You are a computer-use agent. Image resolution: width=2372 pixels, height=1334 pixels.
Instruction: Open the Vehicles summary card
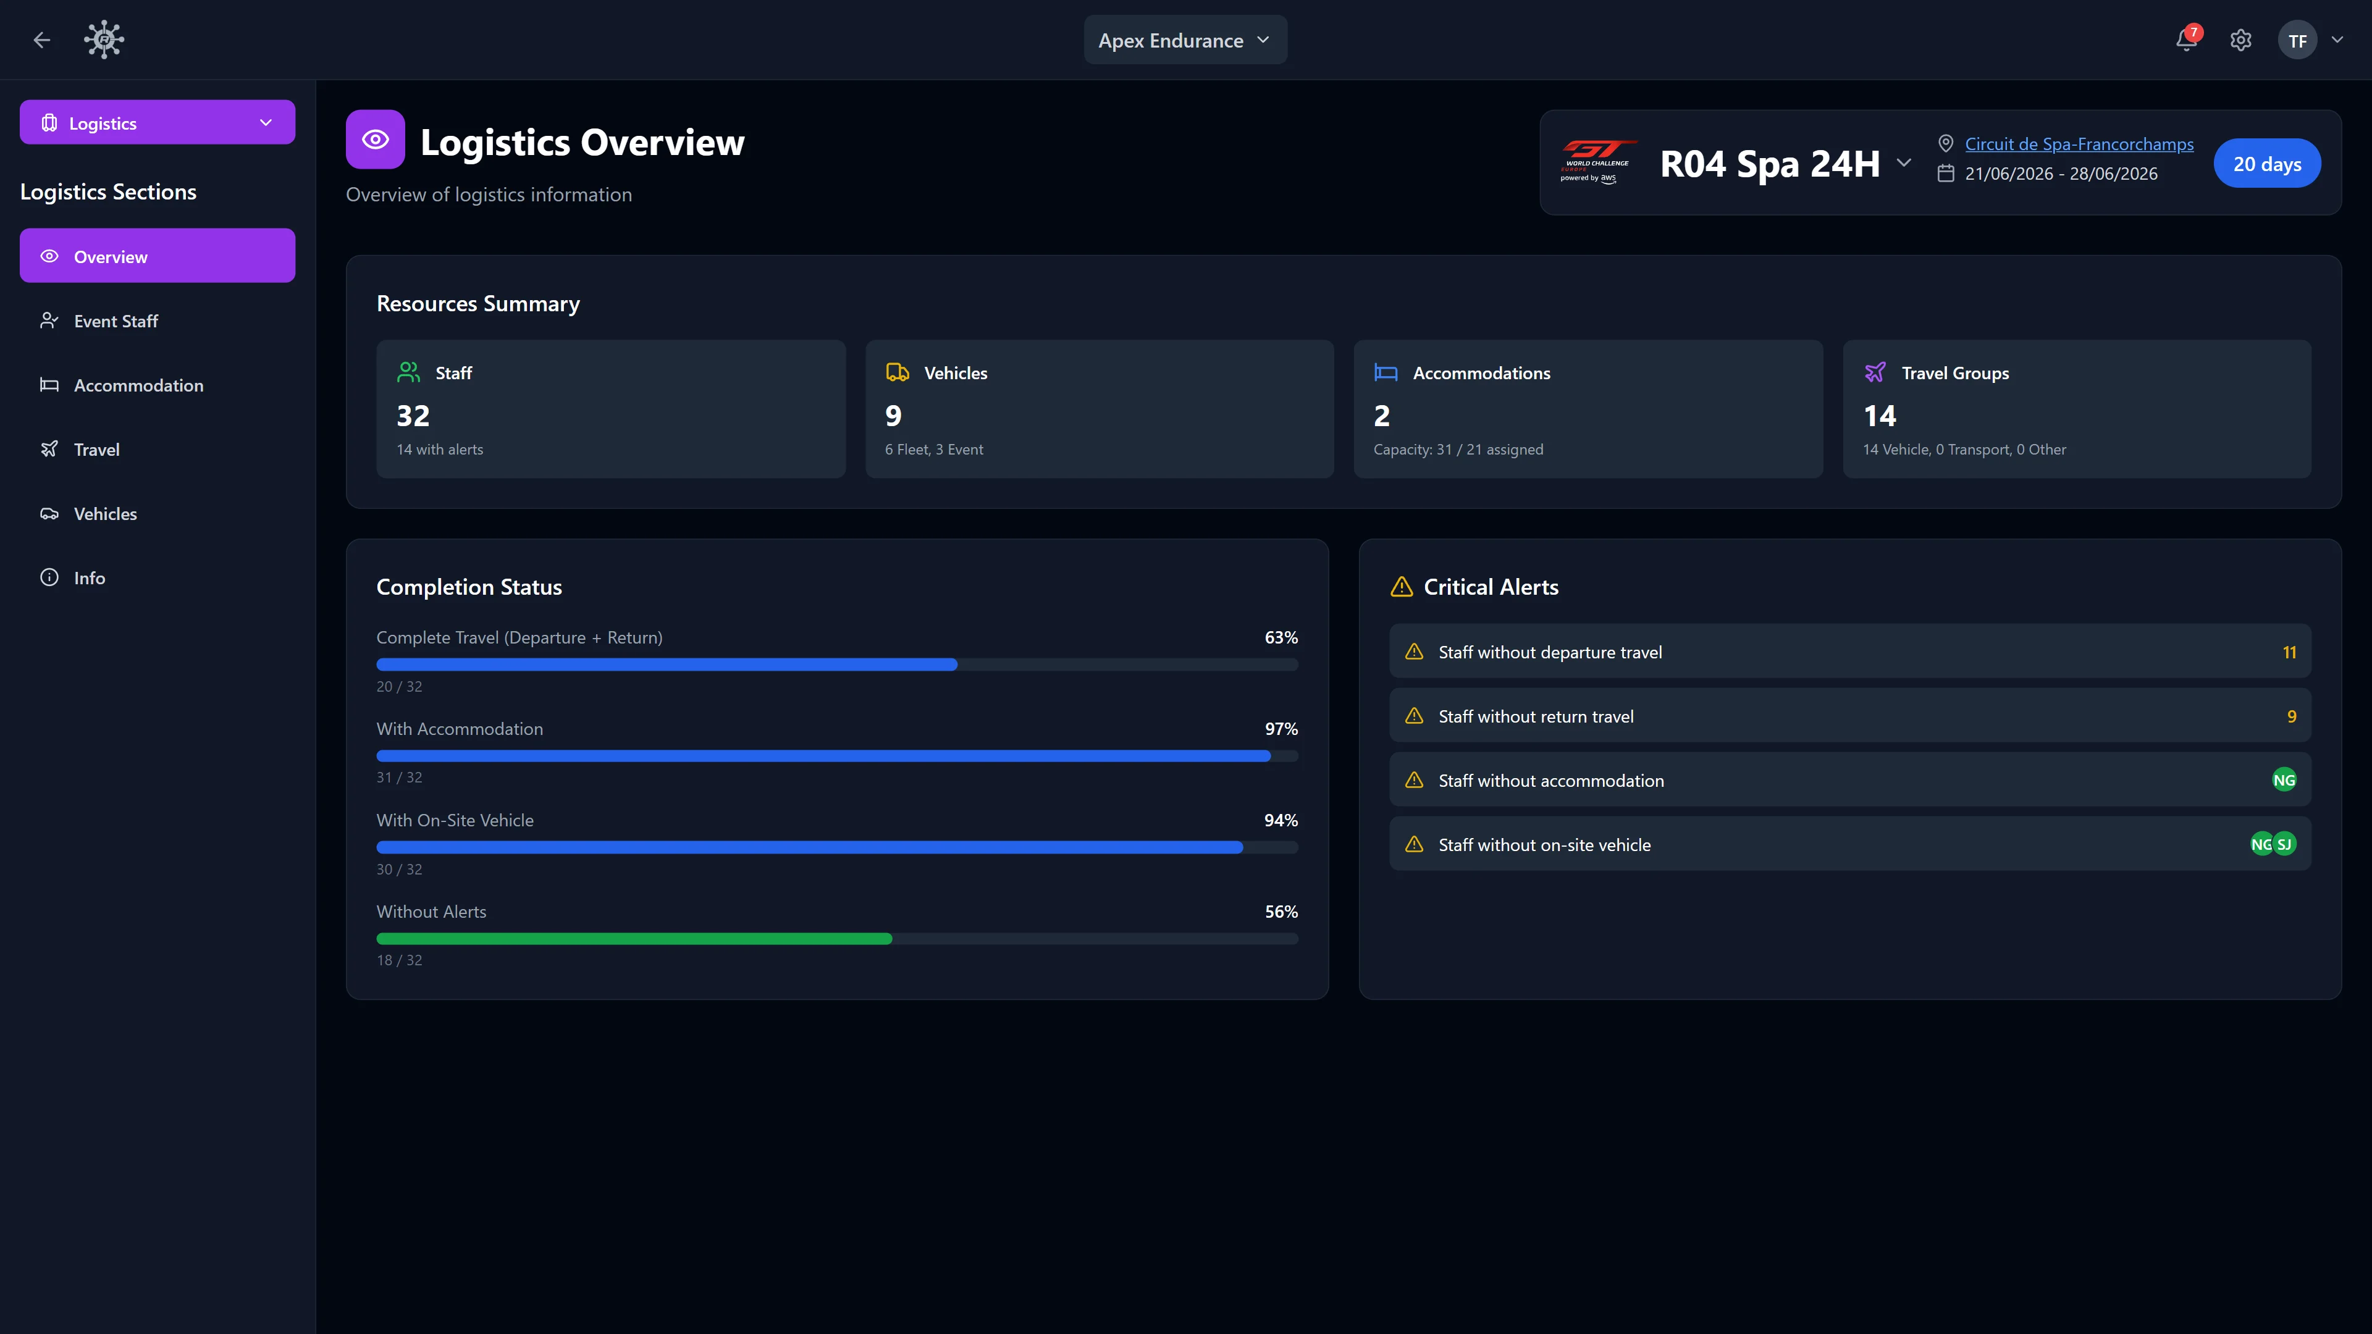pos(1100,409)
